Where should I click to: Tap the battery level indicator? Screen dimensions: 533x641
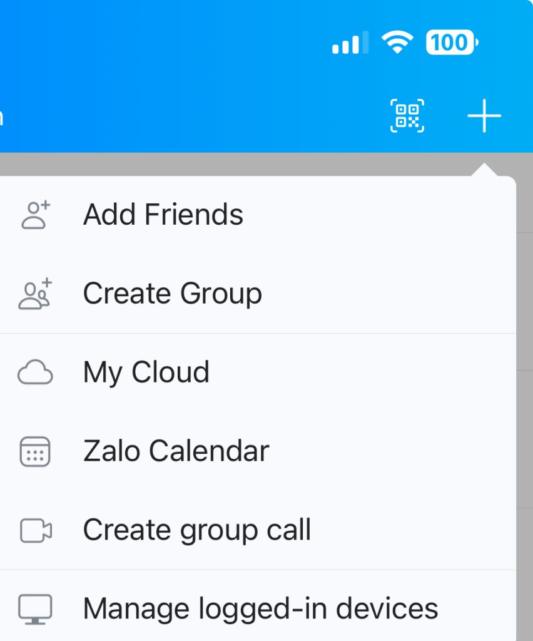[x=452, y=43]
